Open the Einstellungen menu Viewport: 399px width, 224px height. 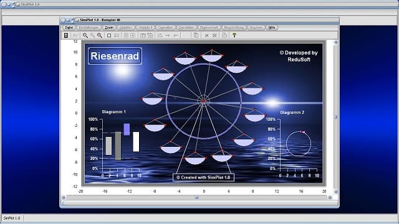point(89,27)
